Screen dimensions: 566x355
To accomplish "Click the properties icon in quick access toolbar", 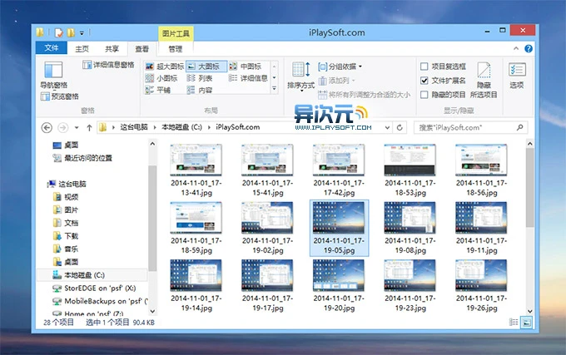I will pyautogui.click(x=58, y=32).
